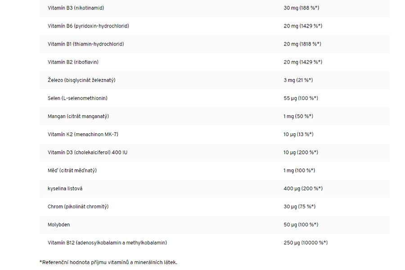Image resolution: width=405 pixels, height=270 pixels.
Task: Click the Mangan (citrát manganatý) text
Action: coord(78,116)
